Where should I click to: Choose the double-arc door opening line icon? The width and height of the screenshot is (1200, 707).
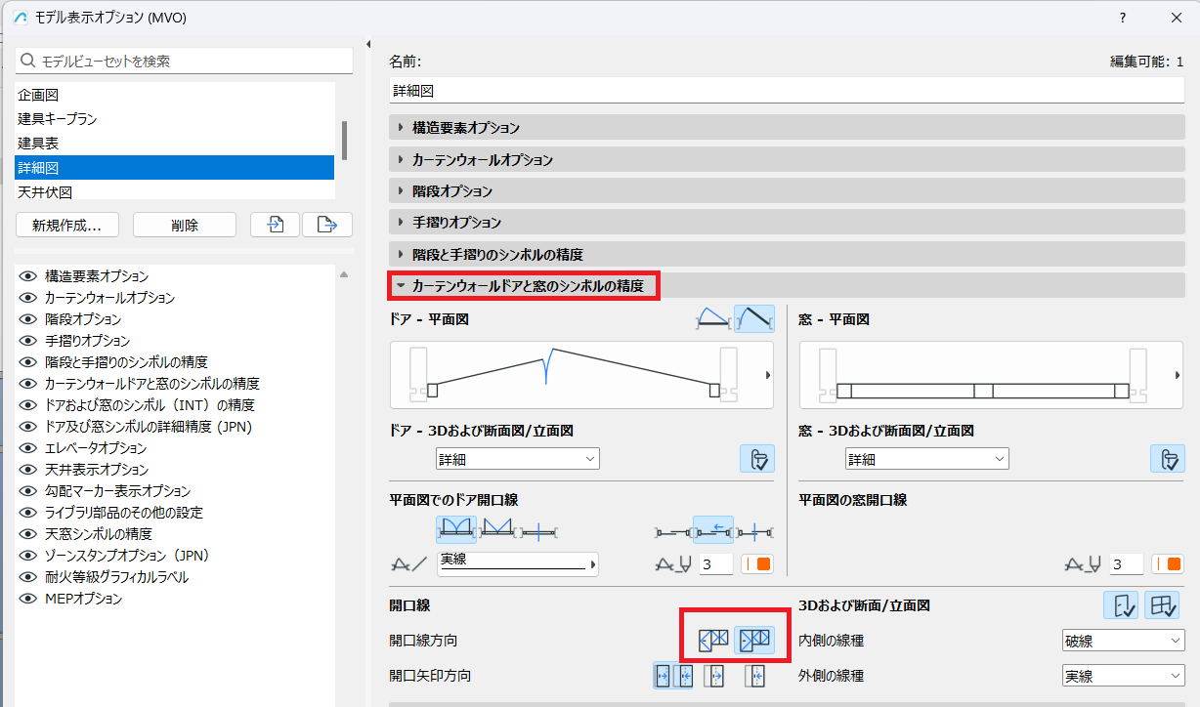456,530
